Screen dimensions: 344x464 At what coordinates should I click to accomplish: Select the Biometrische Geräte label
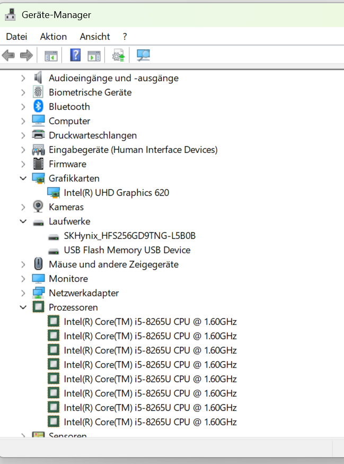90,92
